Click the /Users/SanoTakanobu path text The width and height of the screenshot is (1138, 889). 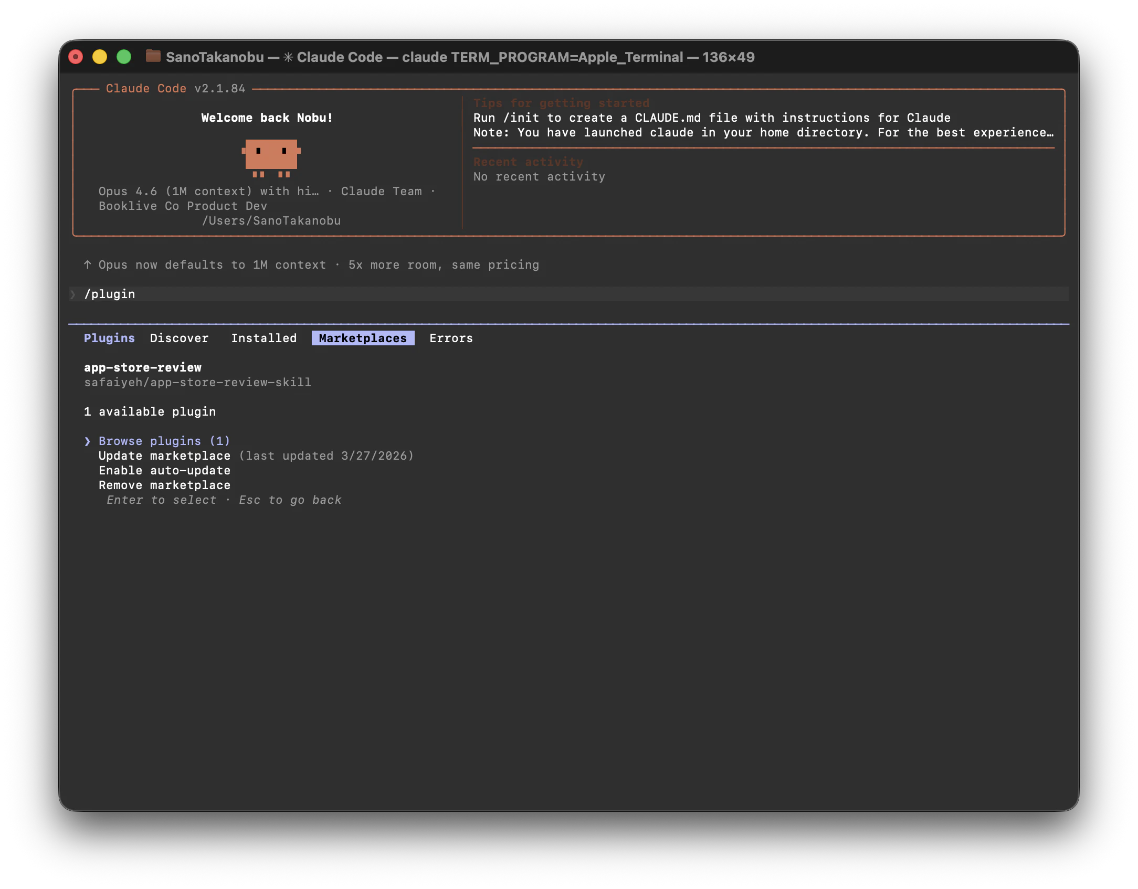coord(271,220)
